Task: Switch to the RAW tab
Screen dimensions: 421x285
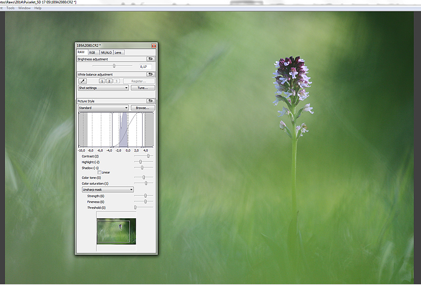Action: point(82,52)
